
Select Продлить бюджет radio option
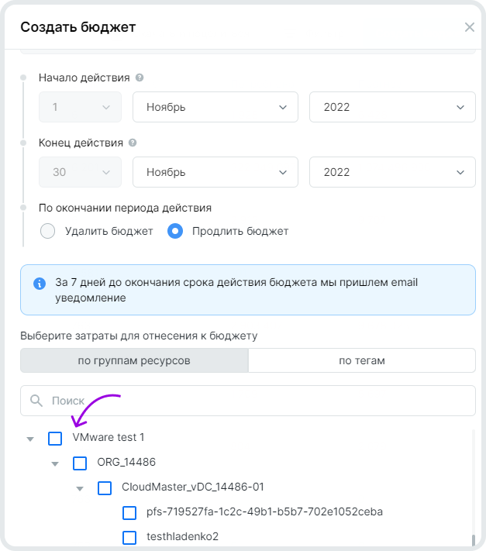pos(175,231)
